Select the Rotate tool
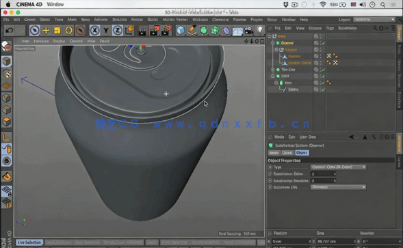 (x=68, y=30)
